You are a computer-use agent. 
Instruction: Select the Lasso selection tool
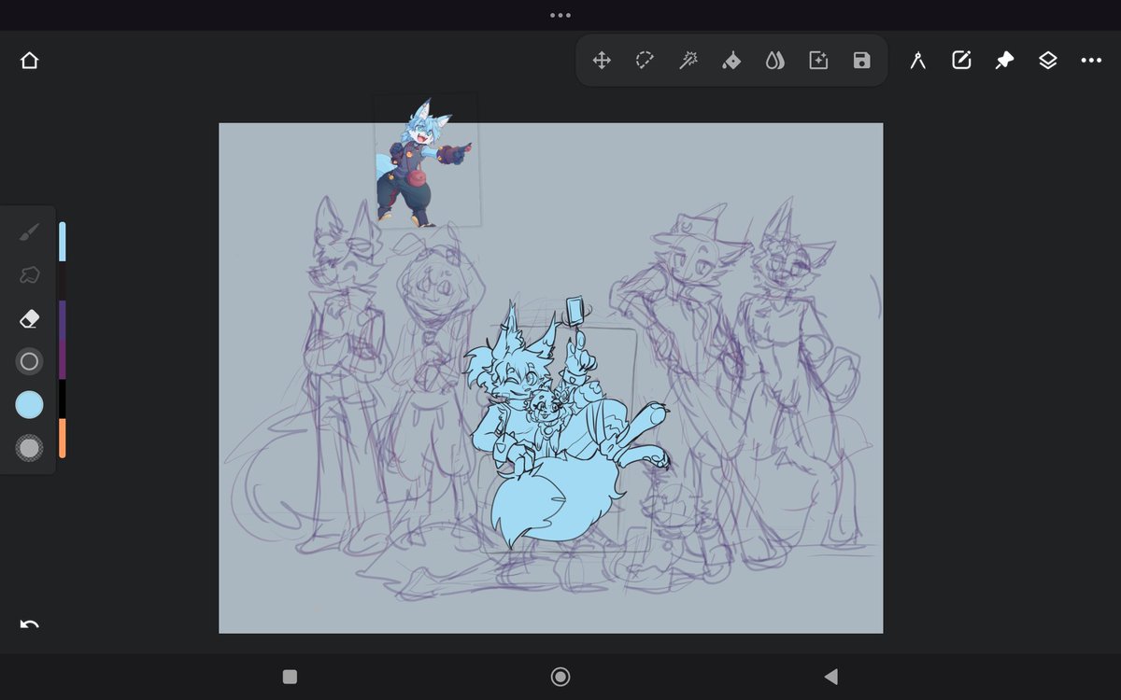(x=645, y=60)
